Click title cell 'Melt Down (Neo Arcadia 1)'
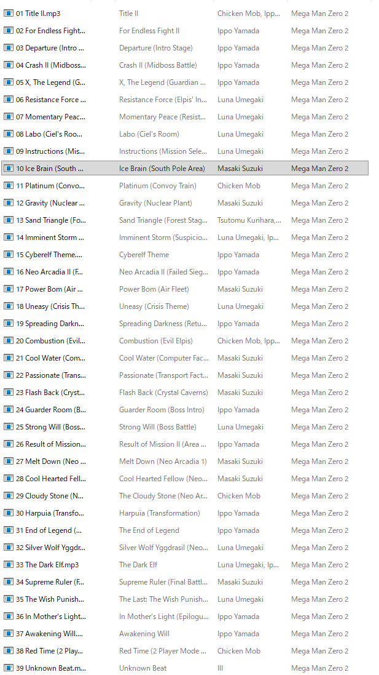Image resolution: width=379 pixels, height=675 pixels. pos(163,461)
